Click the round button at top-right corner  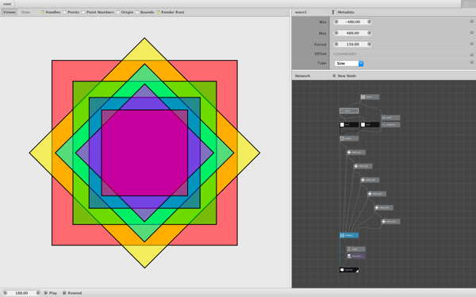coord(466,4)
